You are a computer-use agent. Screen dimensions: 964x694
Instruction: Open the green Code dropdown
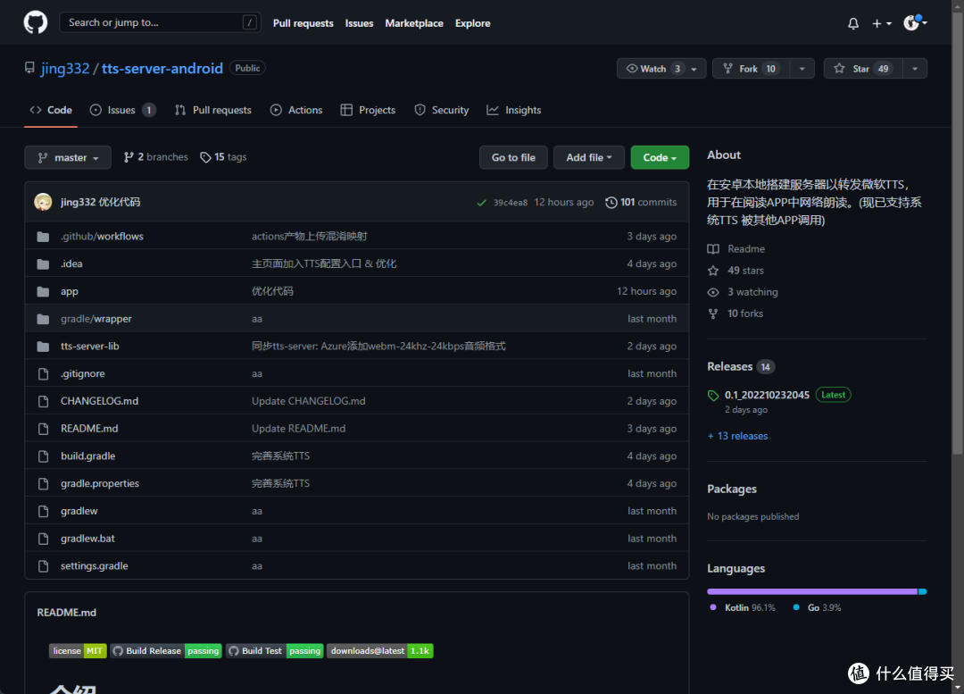[660, 157]
